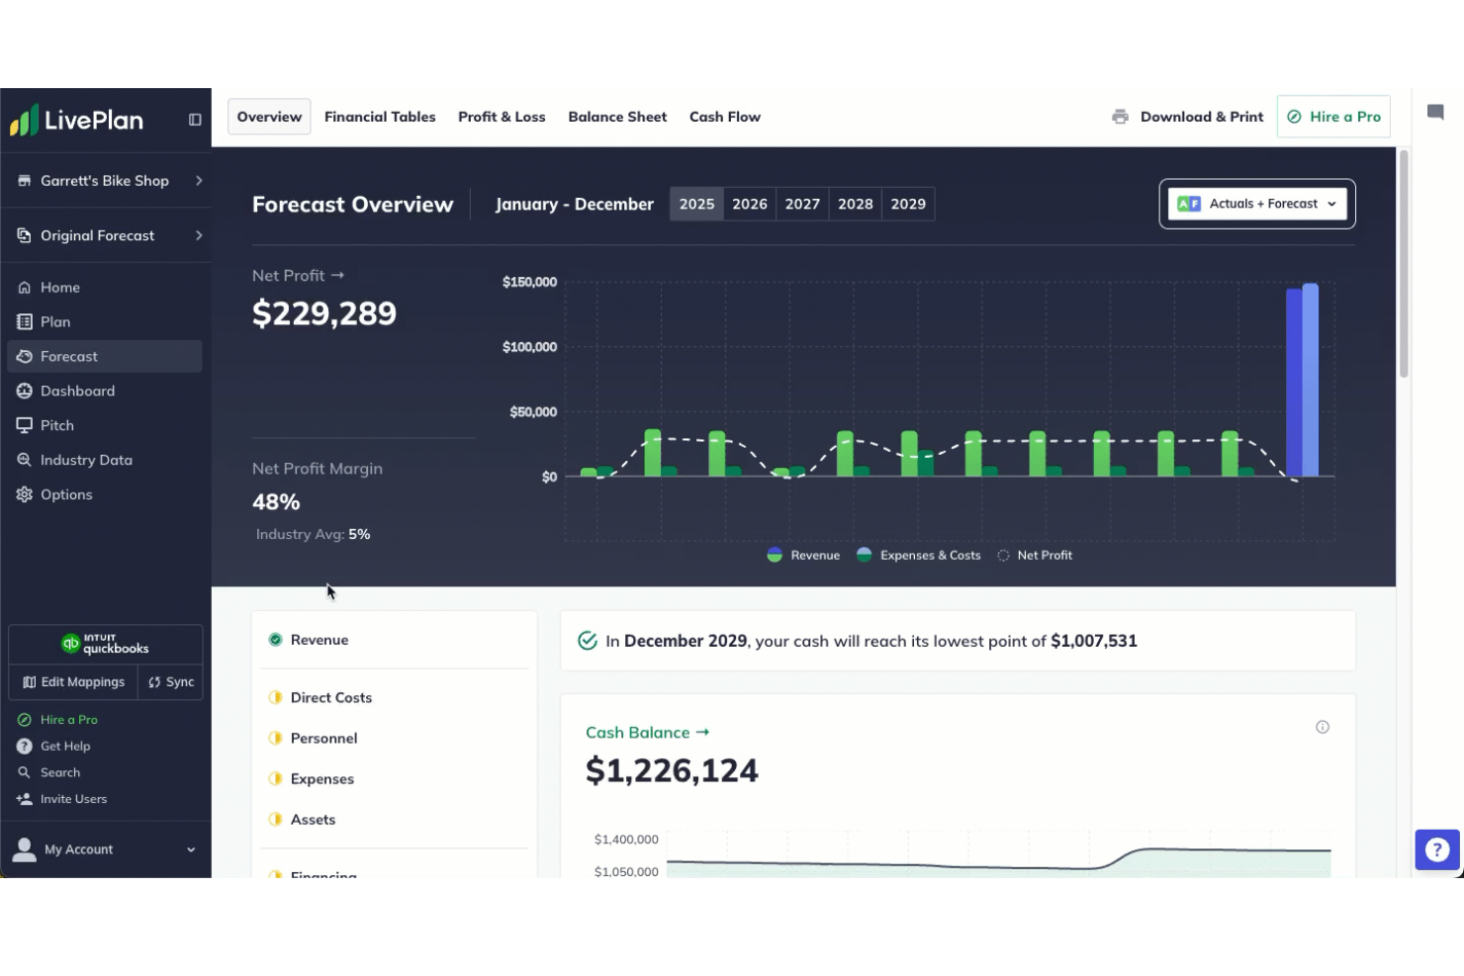Image resolution: width=1464 pixels, height=976 pixels.
Task: Open the Actuals + Forecast dropdown
Action: tap(1256, 204)
